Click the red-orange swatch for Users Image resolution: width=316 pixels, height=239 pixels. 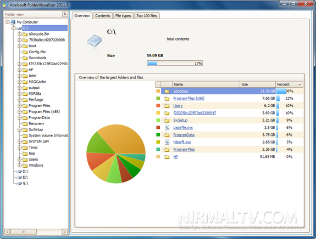pyautogui.click(x=158, y=106)
